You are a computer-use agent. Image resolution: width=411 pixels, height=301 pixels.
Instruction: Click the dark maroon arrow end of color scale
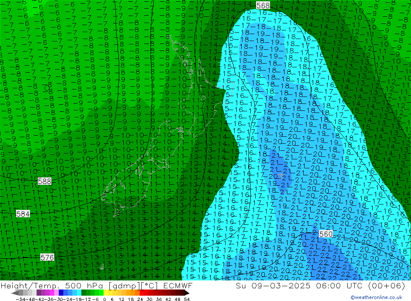(187, 293)
